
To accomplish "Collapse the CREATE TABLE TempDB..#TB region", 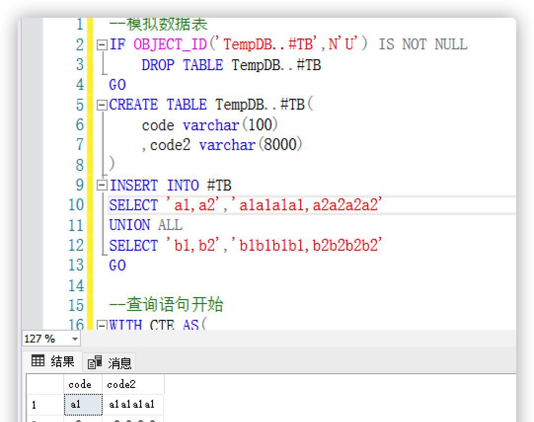I will coord(102,105).
